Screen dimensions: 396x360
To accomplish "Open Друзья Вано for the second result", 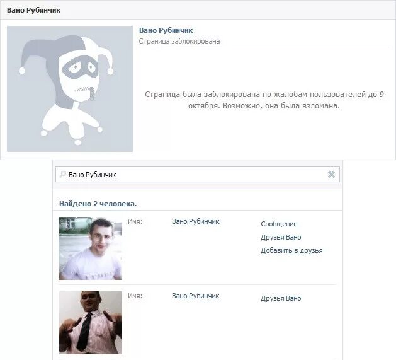I will tap(281, 298).
